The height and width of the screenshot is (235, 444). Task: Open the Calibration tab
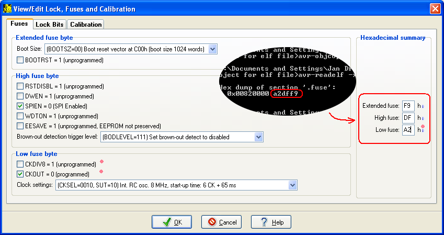(x=85, y=25)
